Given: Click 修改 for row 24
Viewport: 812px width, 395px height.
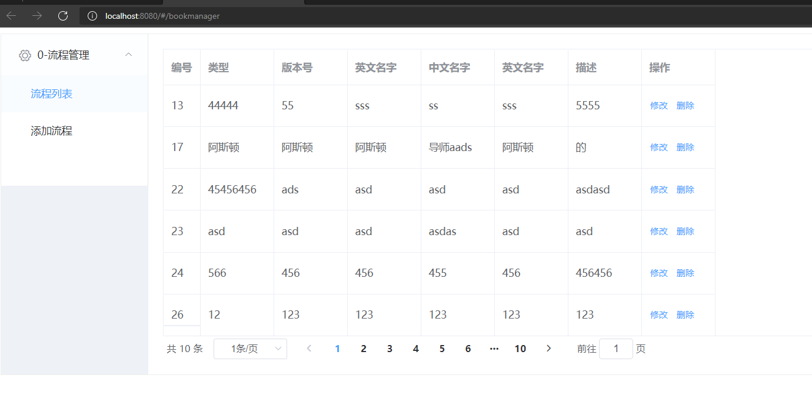Looking at the screenshot, I should point(659,273).
